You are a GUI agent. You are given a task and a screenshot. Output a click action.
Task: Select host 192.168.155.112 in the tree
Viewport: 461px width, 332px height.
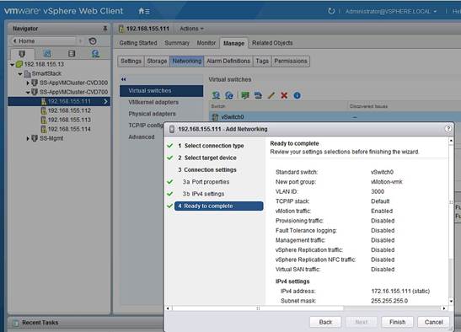coord(69,111)
